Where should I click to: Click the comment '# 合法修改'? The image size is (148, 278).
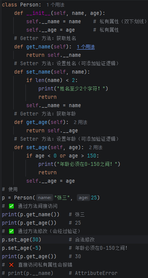click(x=82, y=240)
